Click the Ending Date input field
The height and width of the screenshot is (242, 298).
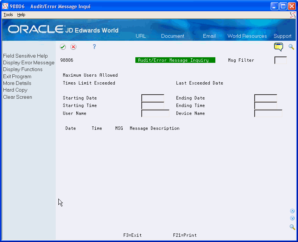266,98
